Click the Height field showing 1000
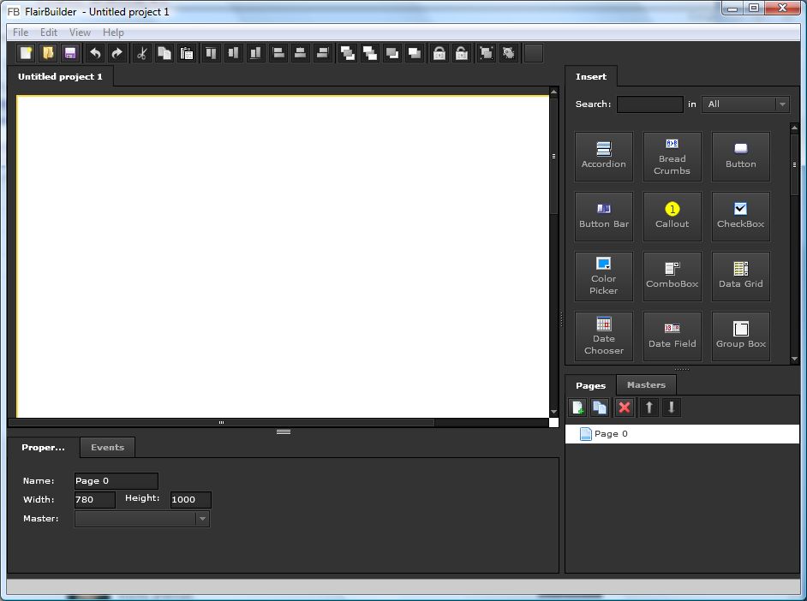The width and height of the screenshot is (807, 601). click(190, 500)
